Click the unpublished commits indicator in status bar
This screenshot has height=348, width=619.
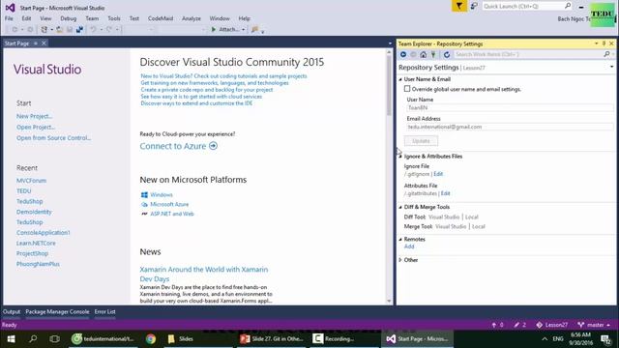click(x=497, y=325)
